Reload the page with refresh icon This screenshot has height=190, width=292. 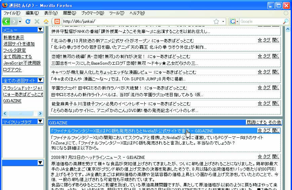28,21
